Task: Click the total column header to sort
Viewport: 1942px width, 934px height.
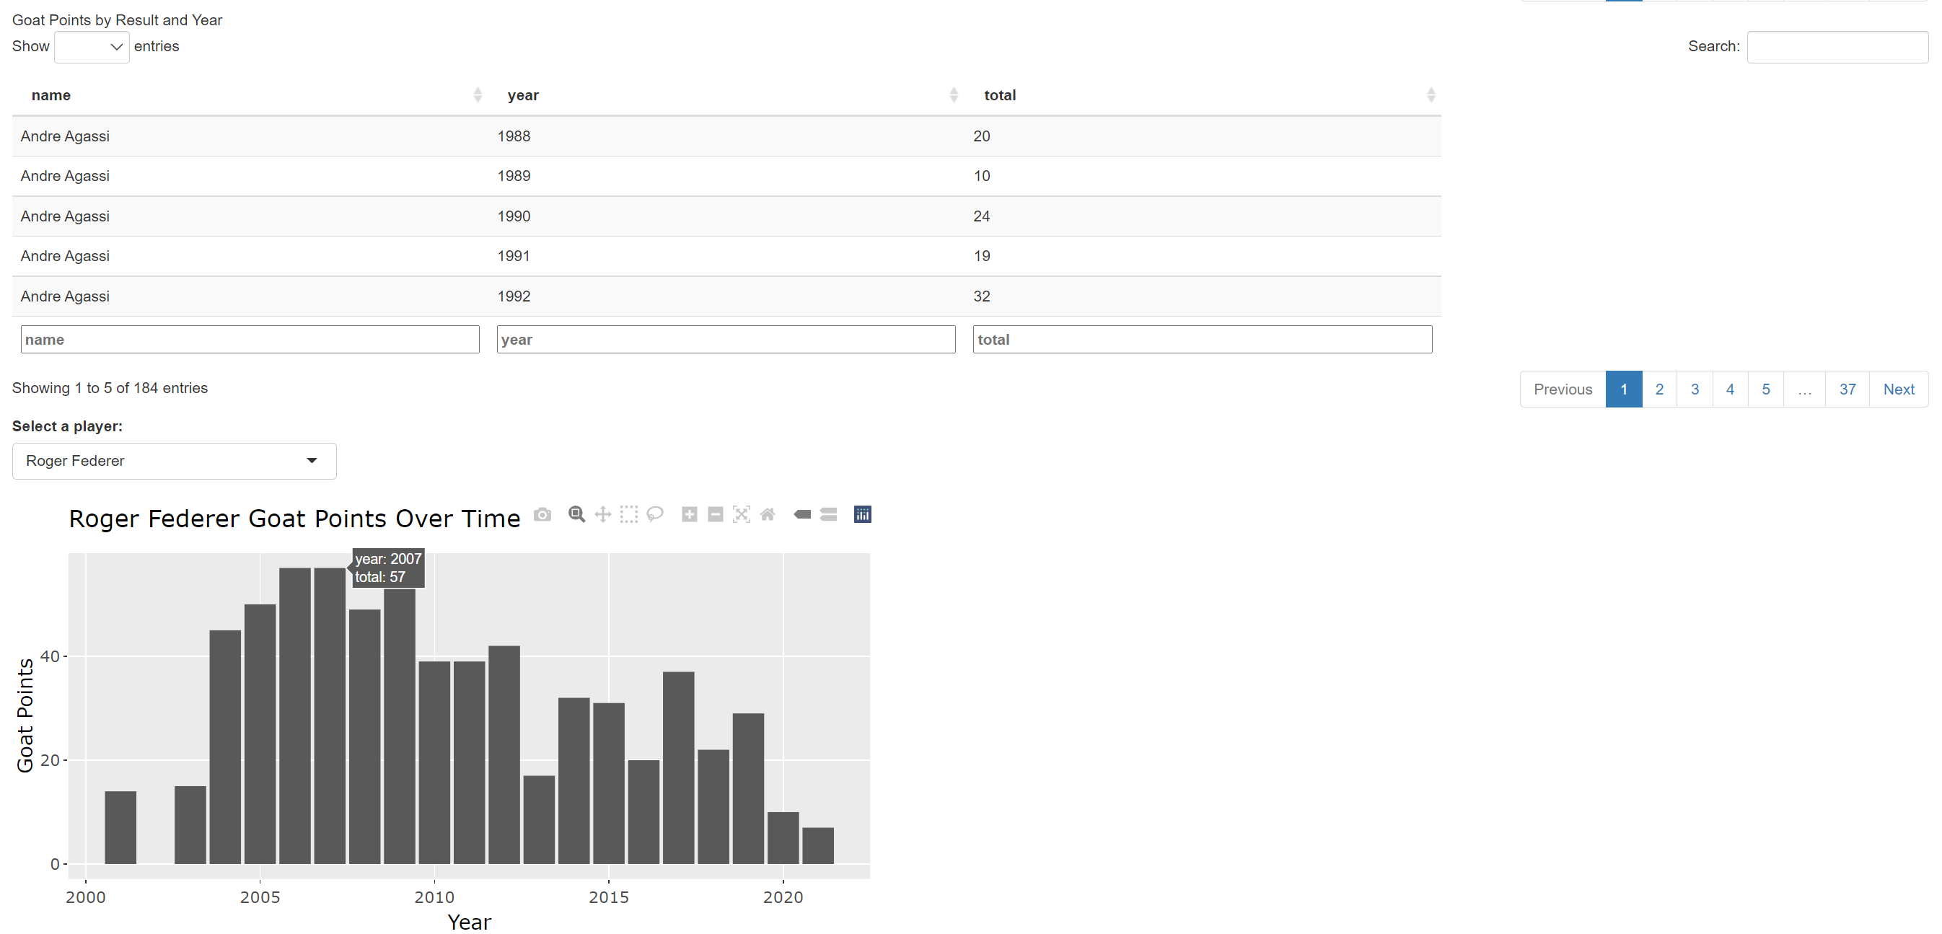Action: coord(1001,94)
